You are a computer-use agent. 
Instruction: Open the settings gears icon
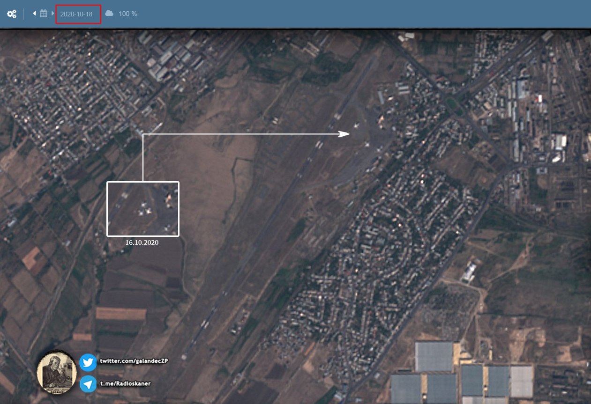click(x=12, y=14)
